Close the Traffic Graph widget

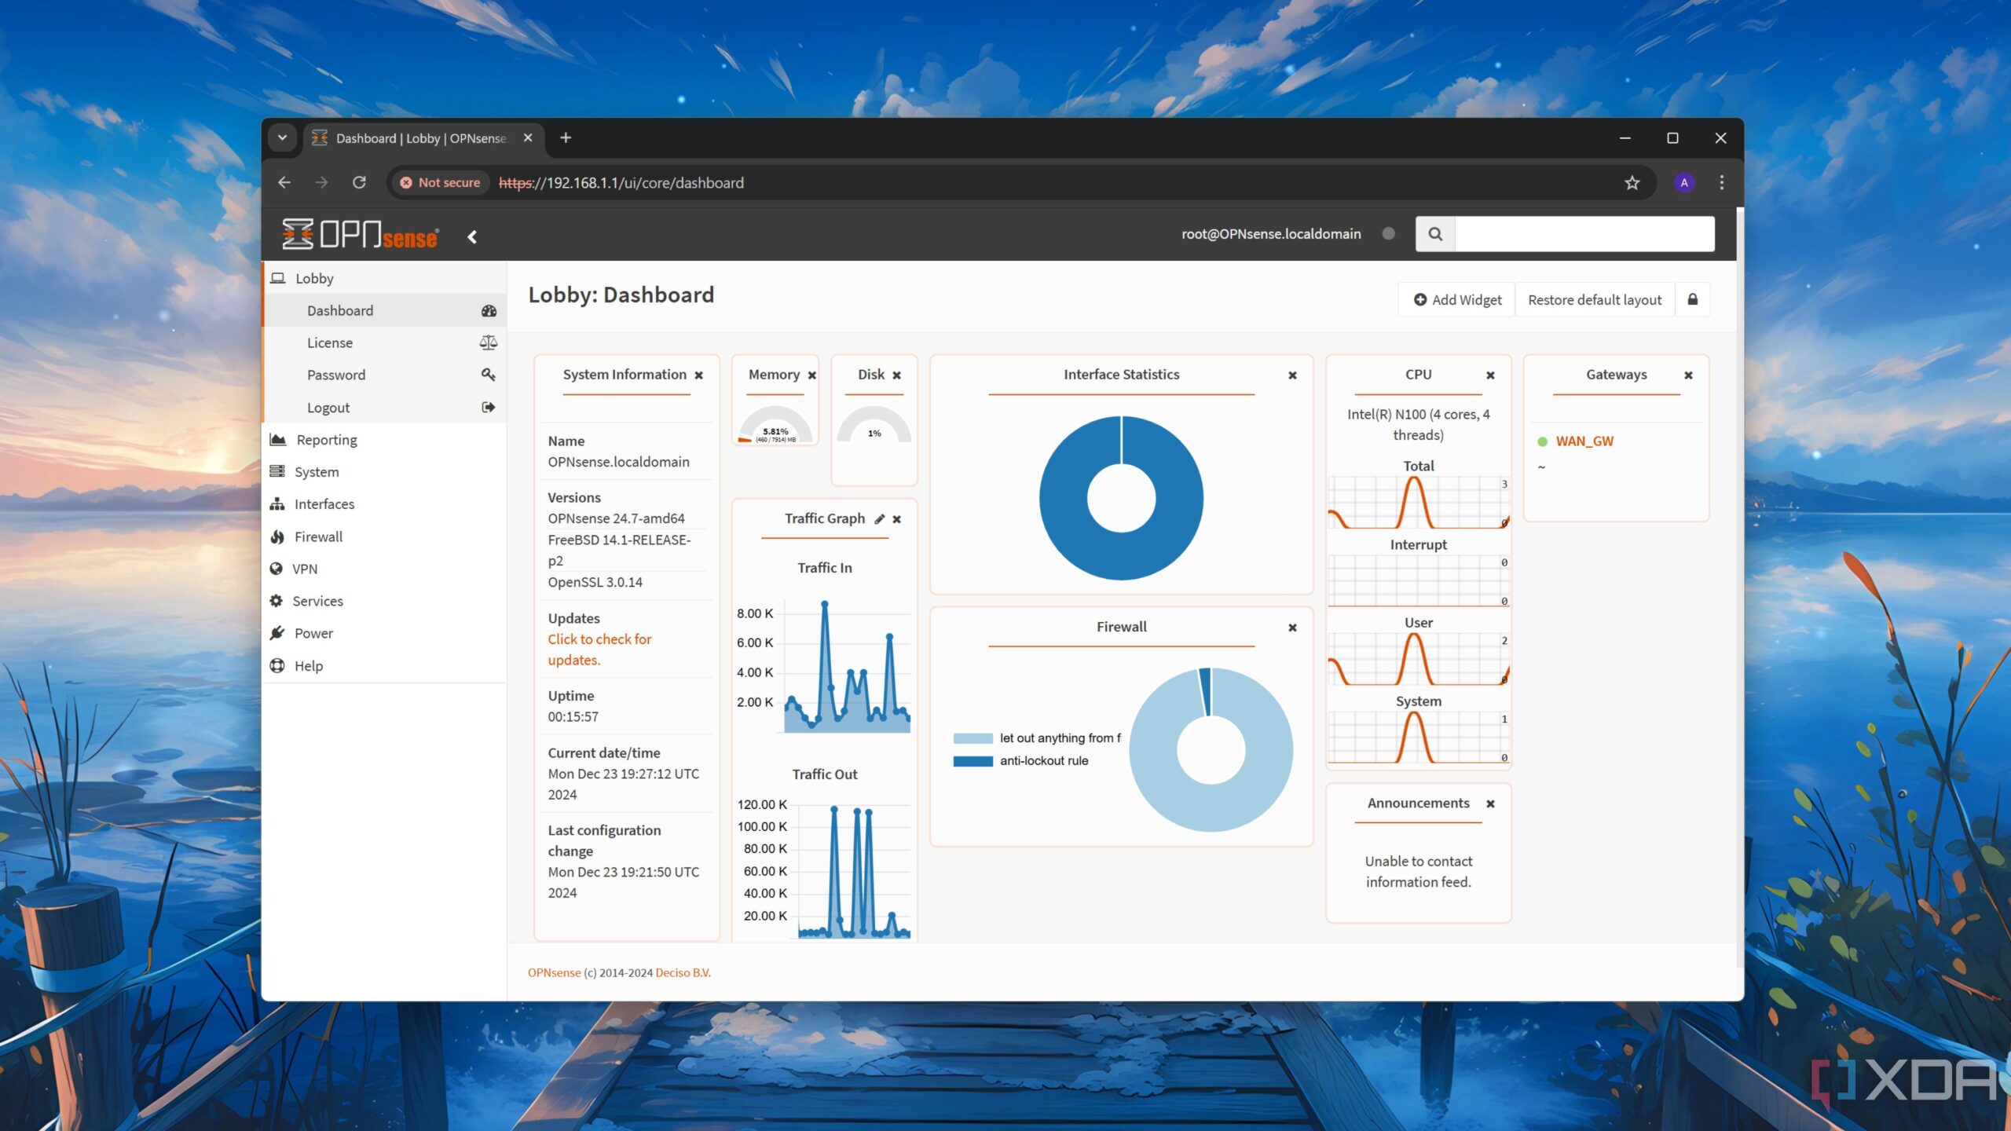point(896,518)
